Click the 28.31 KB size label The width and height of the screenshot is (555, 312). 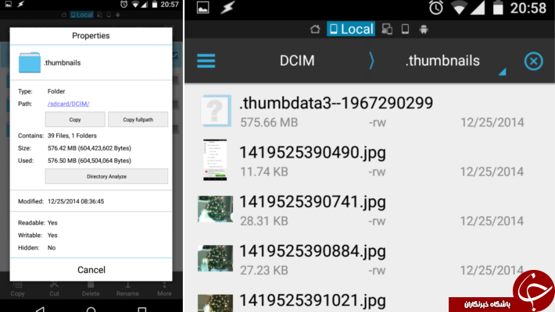264,222
